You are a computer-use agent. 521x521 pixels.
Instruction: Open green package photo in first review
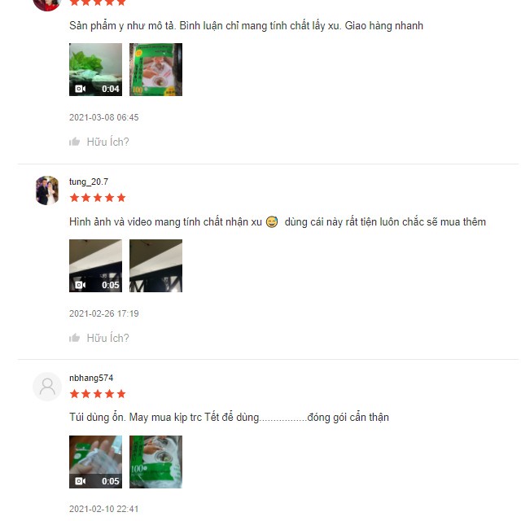click(x=155, y=69)
